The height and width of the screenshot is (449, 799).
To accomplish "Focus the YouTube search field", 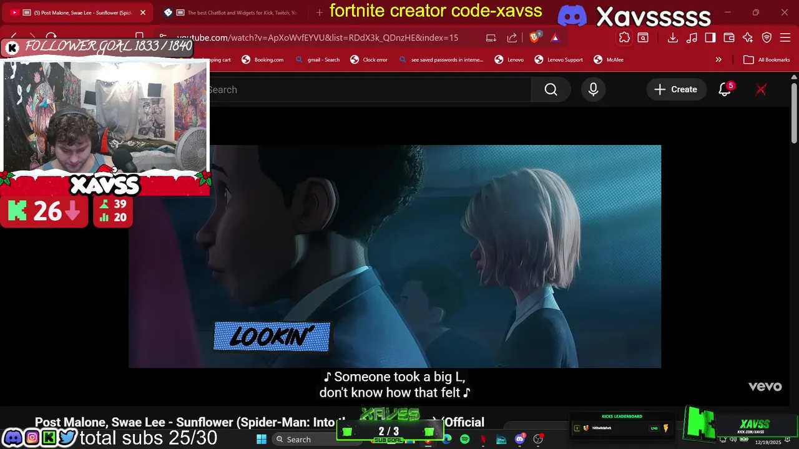I will (x=368, y=90).
